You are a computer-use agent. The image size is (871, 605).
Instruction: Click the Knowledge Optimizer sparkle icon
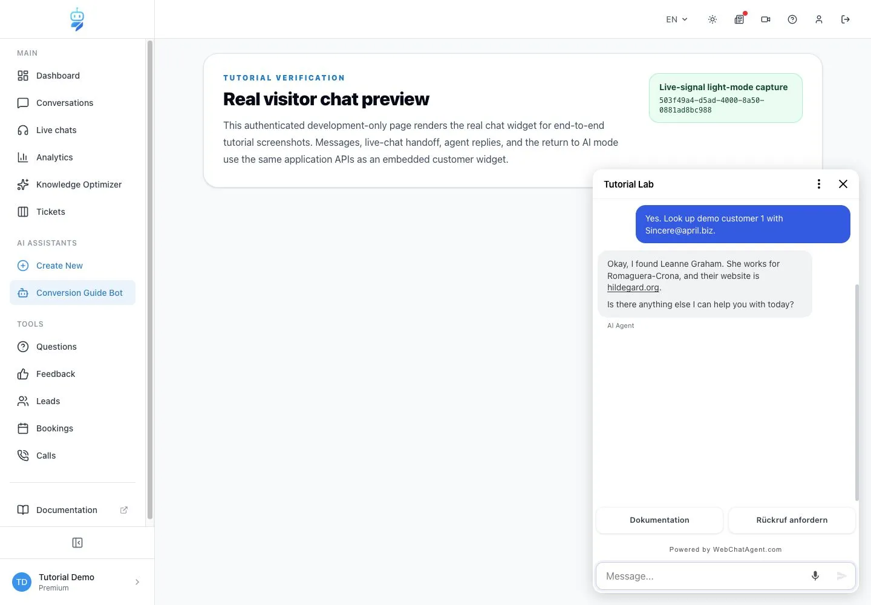pyautogui.click(x=23, y=185)
